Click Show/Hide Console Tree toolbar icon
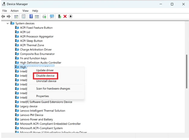This screenshot has width=189, height=140. [16, 17]
